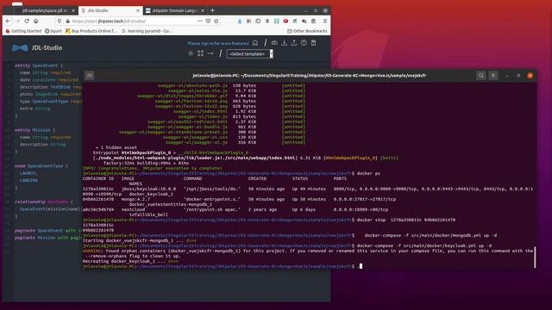Click the upload icon in JDL-Studio header

pos(294,43)
